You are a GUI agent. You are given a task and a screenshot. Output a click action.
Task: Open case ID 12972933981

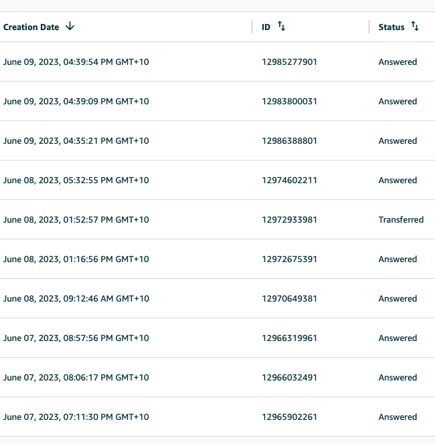coord(289,220)
